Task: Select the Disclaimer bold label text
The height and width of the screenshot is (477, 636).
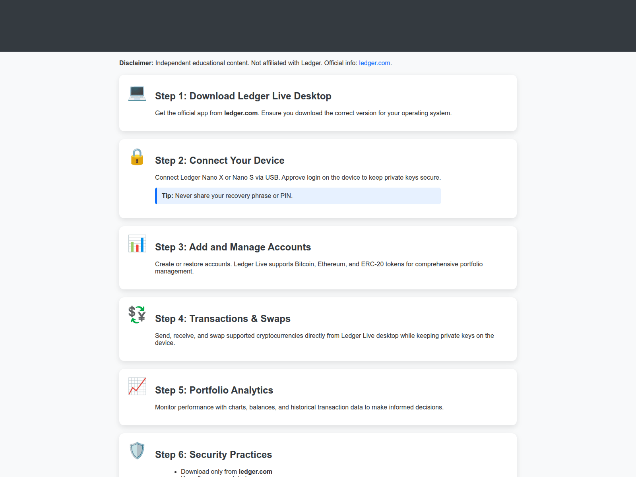Action: (x=136, y=63)
